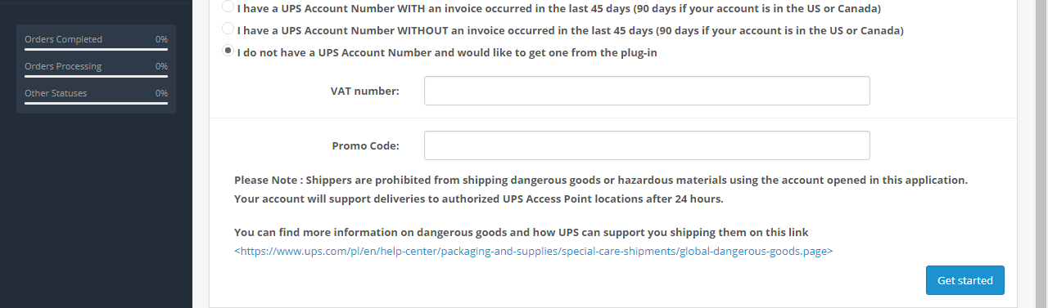
Task: Click the label text for account WITHOUT an invoice
Action: (570, 30)
